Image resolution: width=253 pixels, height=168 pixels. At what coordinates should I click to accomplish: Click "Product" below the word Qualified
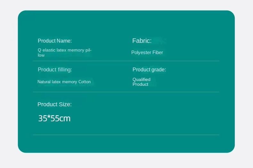coord(141,84)
